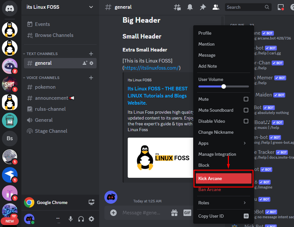Open the Linux FOSS embed thumbnail image
The image size is (294, 227).
[x=160, y=158]
